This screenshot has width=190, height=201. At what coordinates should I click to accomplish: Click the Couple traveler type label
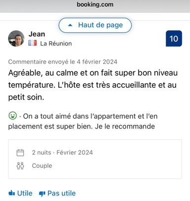click(42, 166)
